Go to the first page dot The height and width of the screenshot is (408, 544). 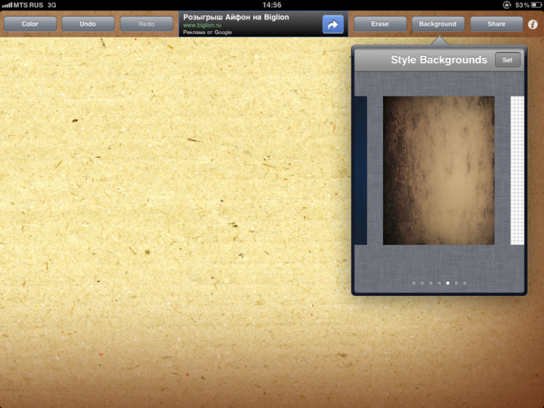tap(414, 283)
